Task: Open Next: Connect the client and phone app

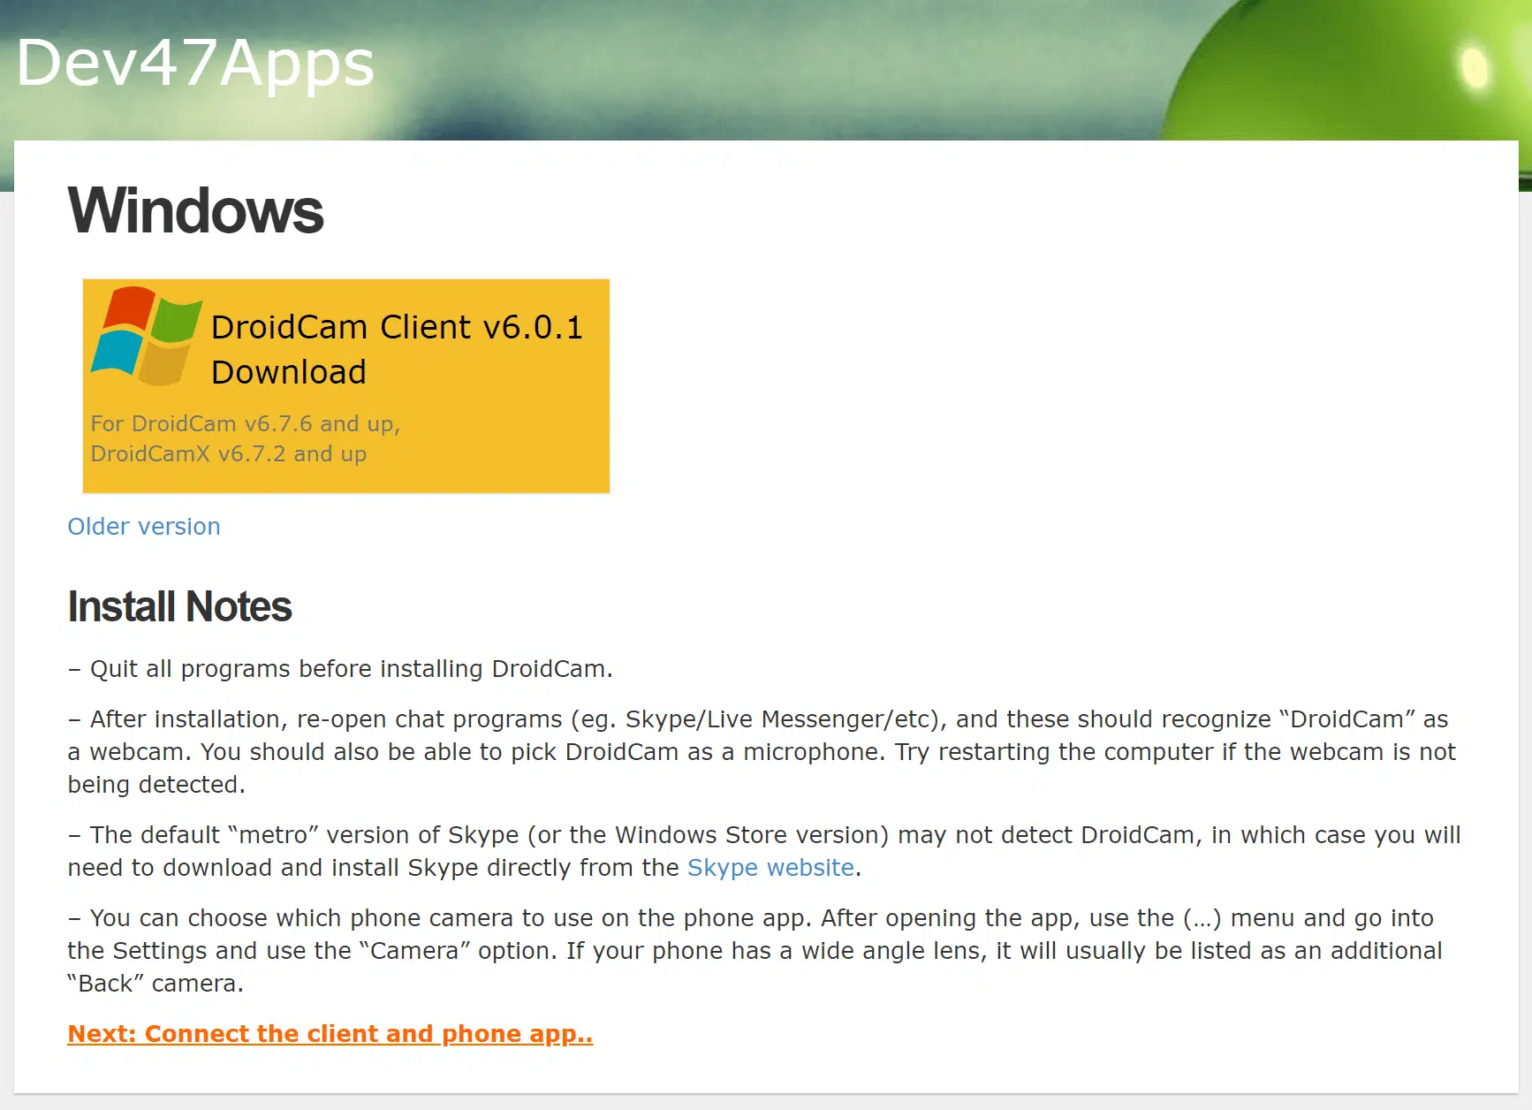Action: click(x=330, y=1033)
